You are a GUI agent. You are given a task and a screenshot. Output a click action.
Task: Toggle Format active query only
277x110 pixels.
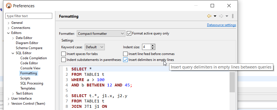click(x=148, y=33)
